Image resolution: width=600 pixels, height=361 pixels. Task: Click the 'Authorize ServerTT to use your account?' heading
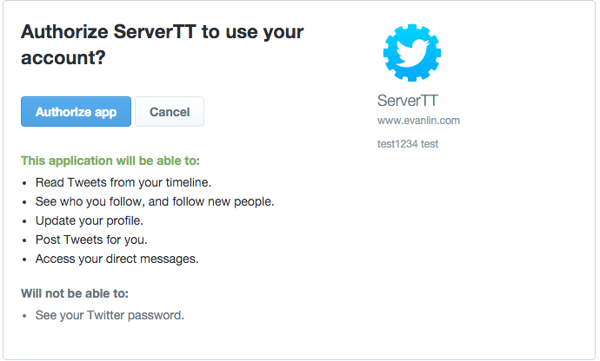163,44
